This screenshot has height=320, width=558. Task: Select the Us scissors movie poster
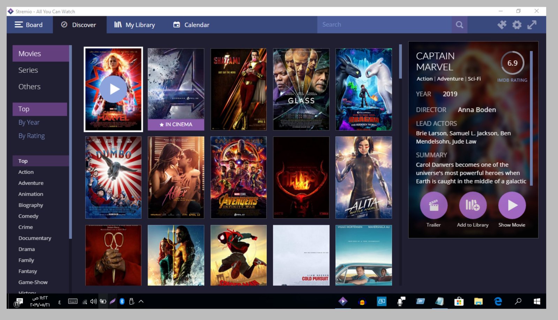pos(113,255)
